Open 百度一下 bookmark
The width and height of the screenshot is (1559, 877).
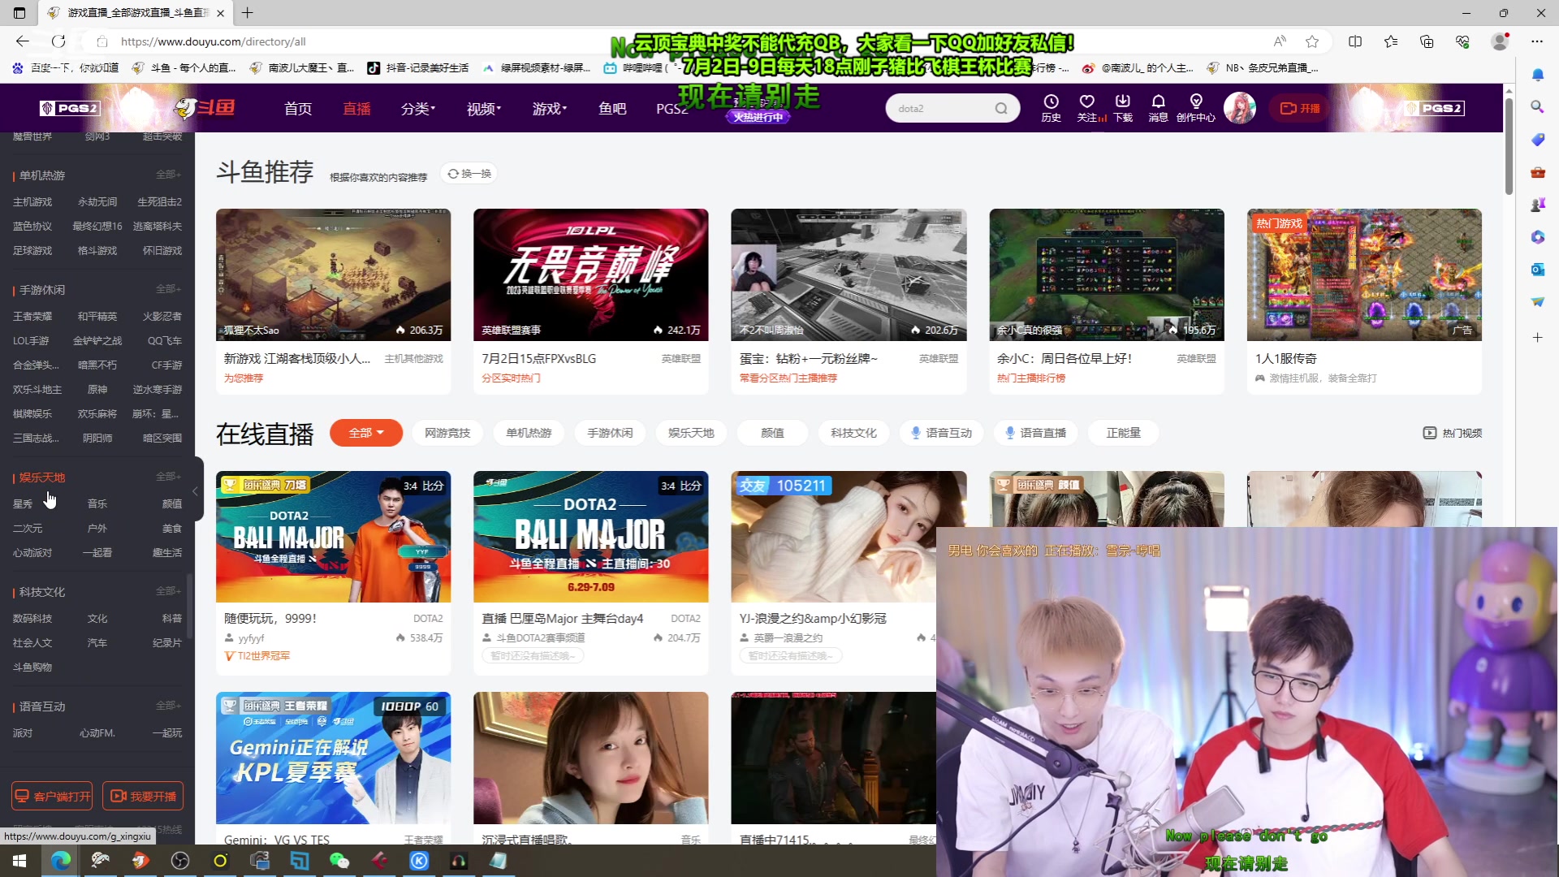66,68
